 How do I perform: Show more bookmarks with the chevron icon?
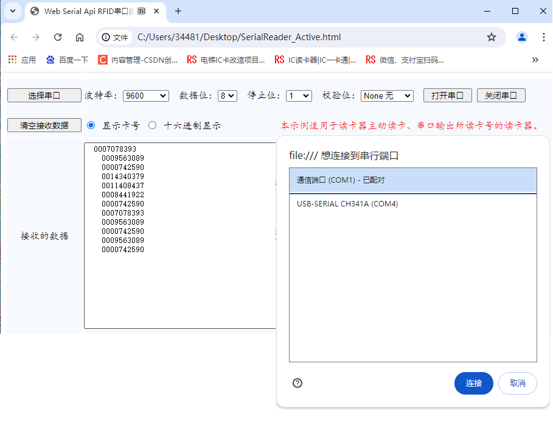pos(535,60)
